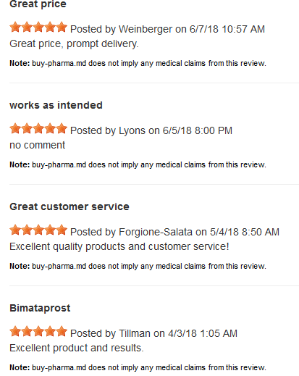Click the 'Great customer service' review title

[70, 206]
